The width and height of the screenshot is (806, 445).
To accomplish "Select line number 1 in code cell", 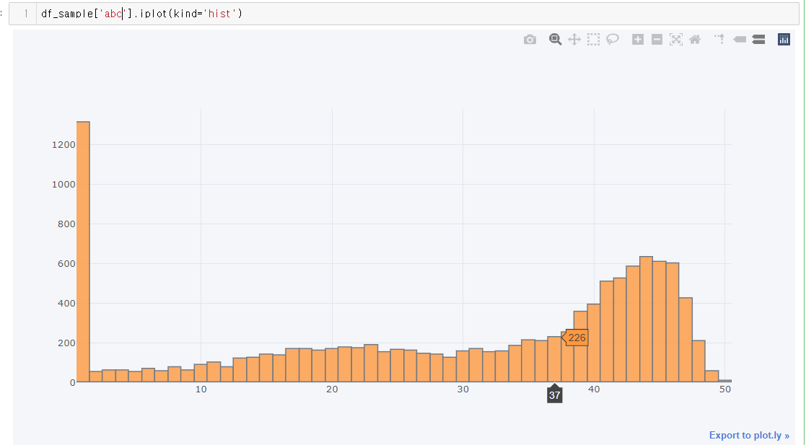I will tap(26, 14).
